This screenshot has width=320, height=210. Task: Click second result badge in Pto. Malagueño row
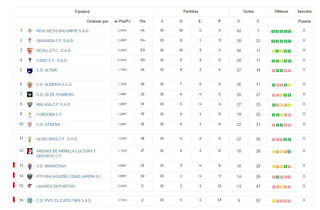pos(277,177)
